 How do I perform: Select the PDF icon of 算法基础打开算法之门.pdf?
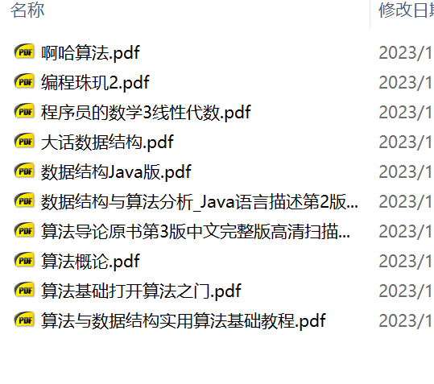pyautogui.click(x=24, y=290)
